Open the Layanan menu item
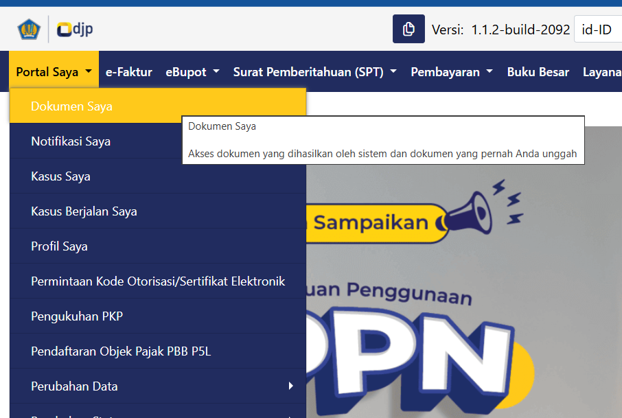This screenshot has width=622, height=418. pos(602,72)
